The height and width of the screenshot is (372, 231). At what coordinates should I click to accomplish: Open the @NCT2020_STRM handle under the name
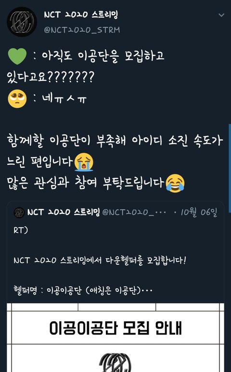click(82, 30)
